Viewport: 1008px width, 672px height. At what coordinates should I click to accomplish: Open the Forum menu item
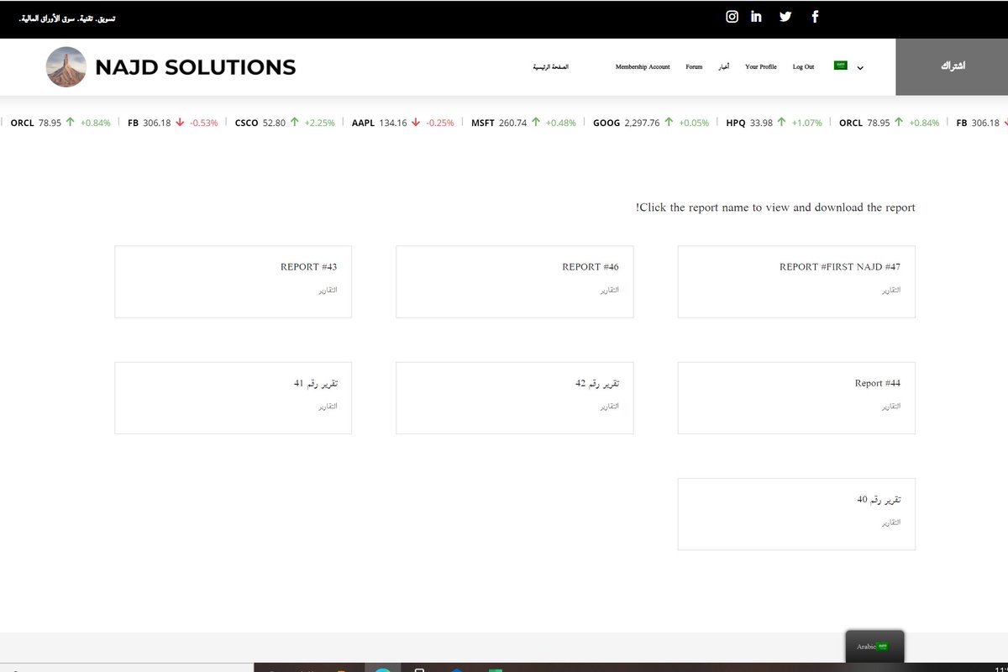tap(694, 66)
